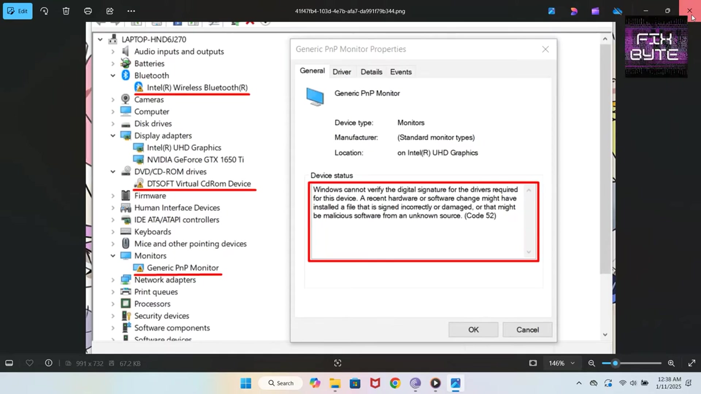Click the Print queues printer icon

126,291
